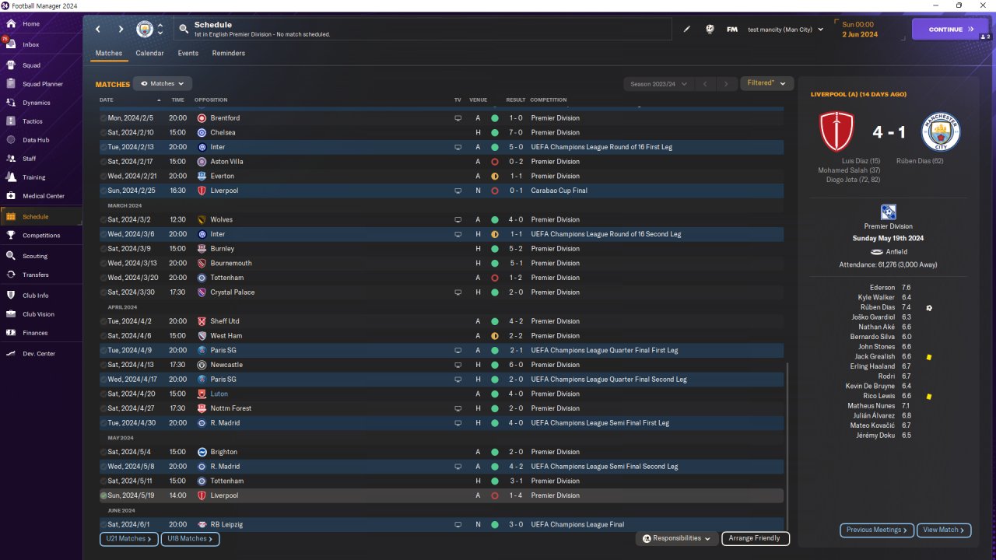This screenshot has width=996, height=560.
Task: Go to the previous season with the left arrow
Action: pos(704,84)
